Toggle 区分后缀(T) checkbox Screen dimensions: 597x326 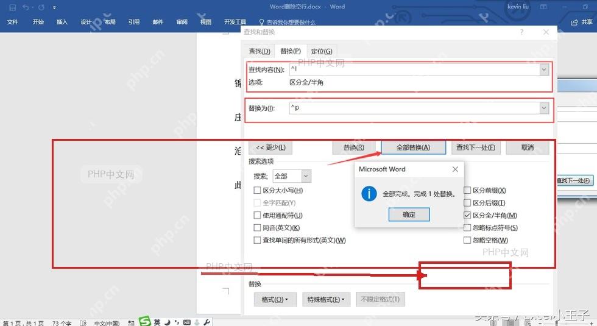coord(467,202)
